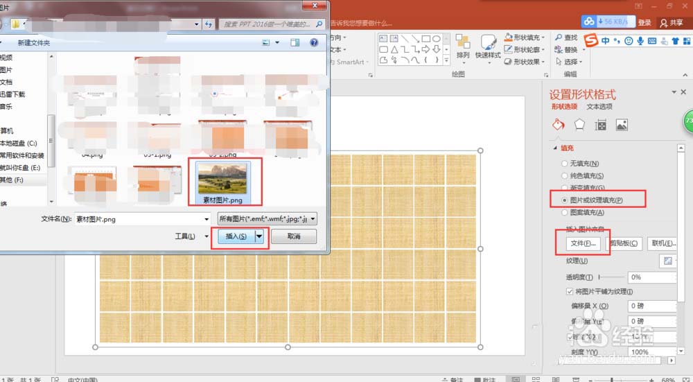
Task: Open the Insert button split arrow
Action: tap(259, 236)
